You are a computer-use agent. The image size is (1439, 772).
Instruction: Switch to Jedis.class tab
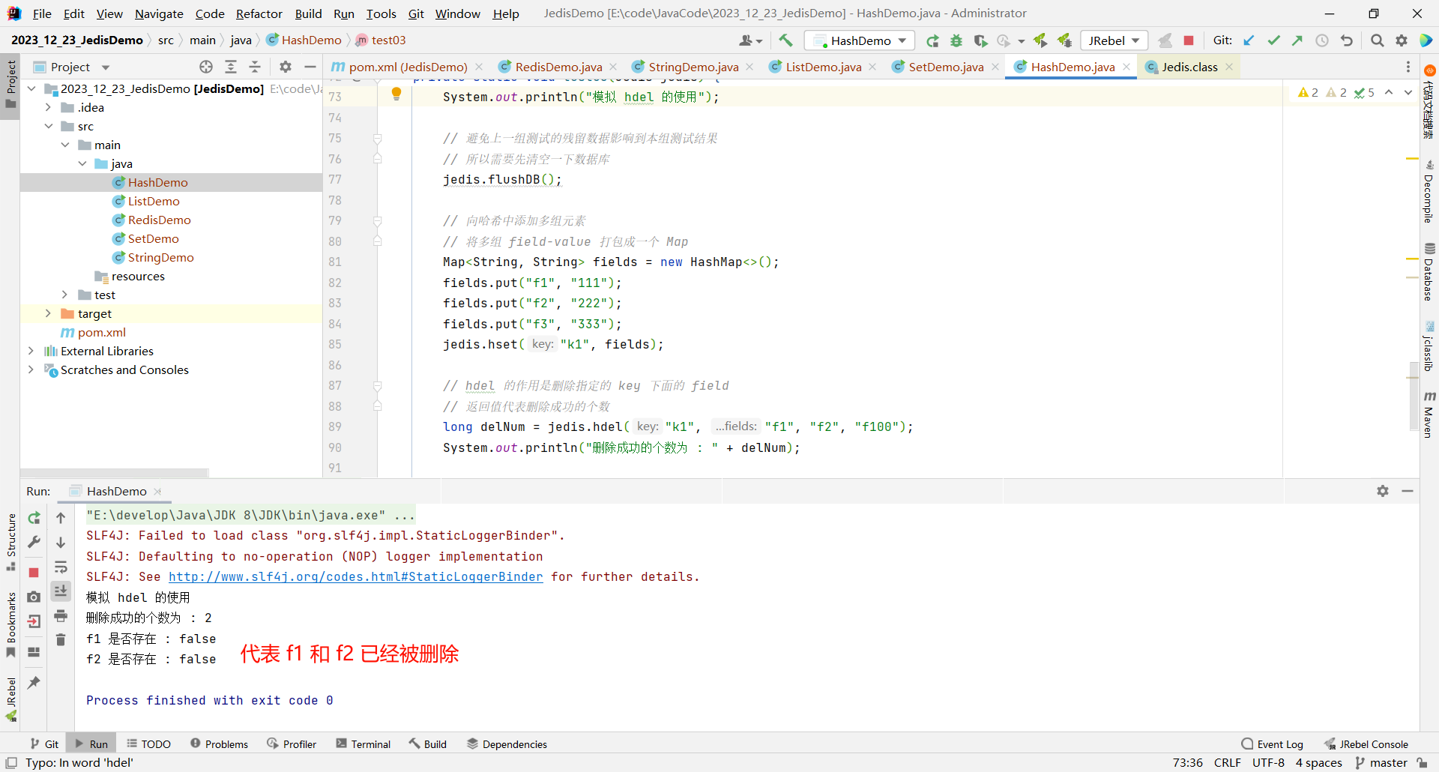(x=1189, y=67)
